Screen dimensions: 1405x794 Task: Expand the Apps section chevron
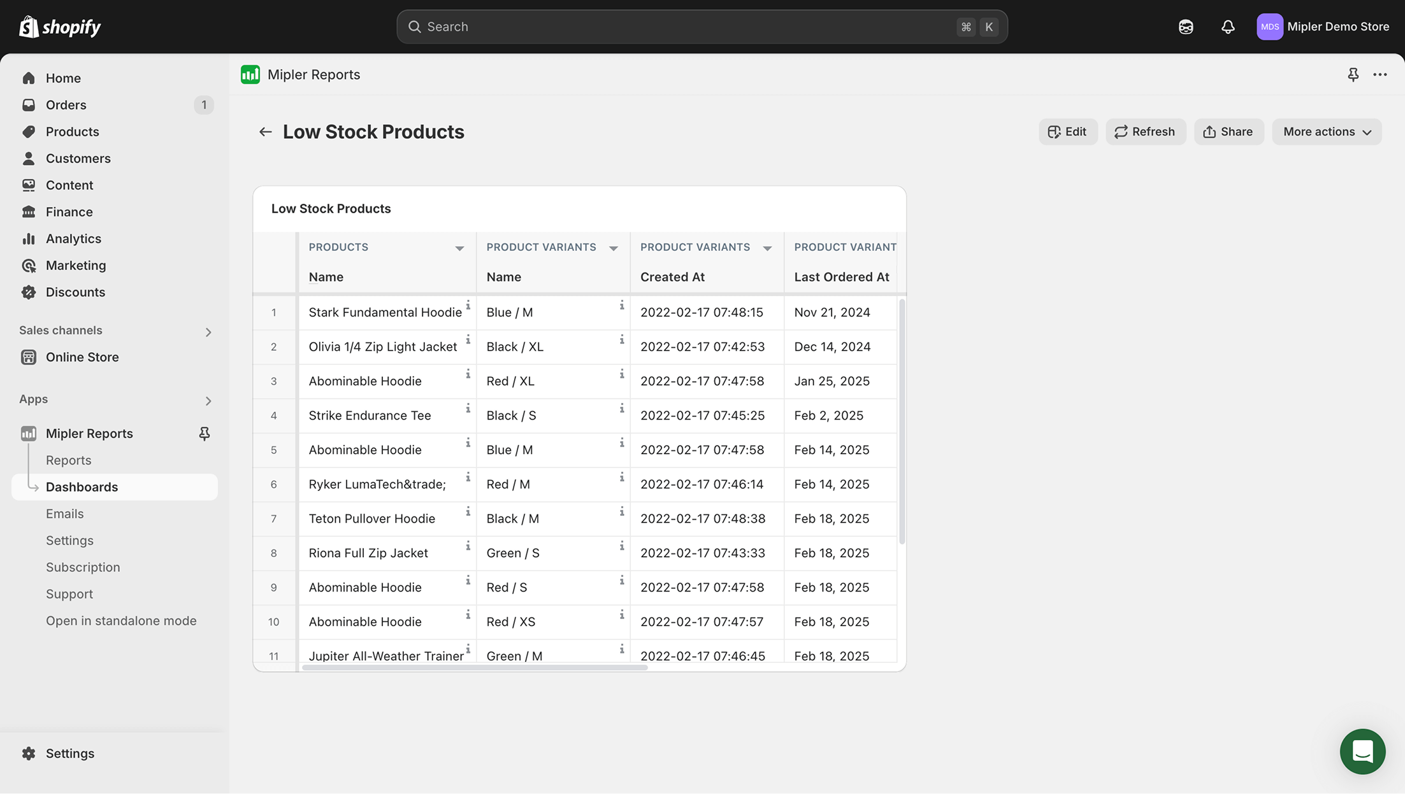(208, 401)
